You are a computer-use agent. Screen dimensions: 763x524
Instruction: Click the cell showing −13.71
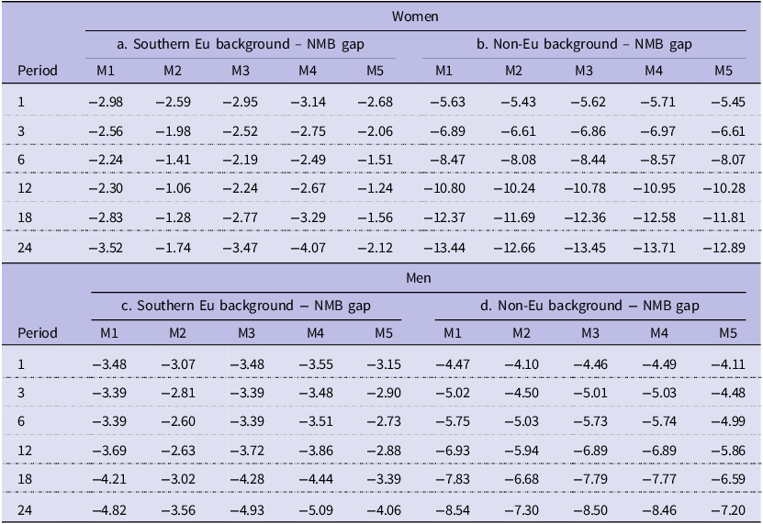[654, 248]
